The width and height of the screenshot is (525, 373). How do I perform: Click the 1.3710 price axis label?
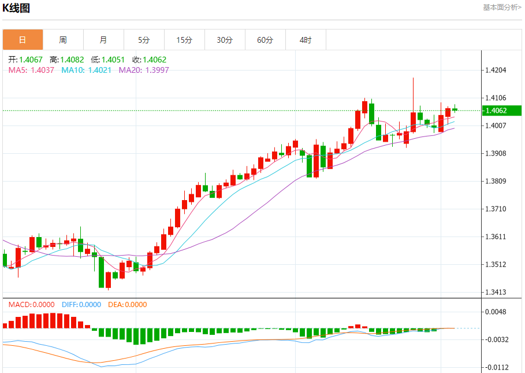496,209
